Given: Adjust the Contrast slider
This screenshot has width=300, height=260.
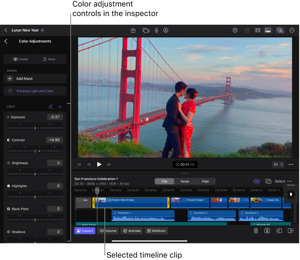Looking at the screenshot, I should tap(35, 149).
